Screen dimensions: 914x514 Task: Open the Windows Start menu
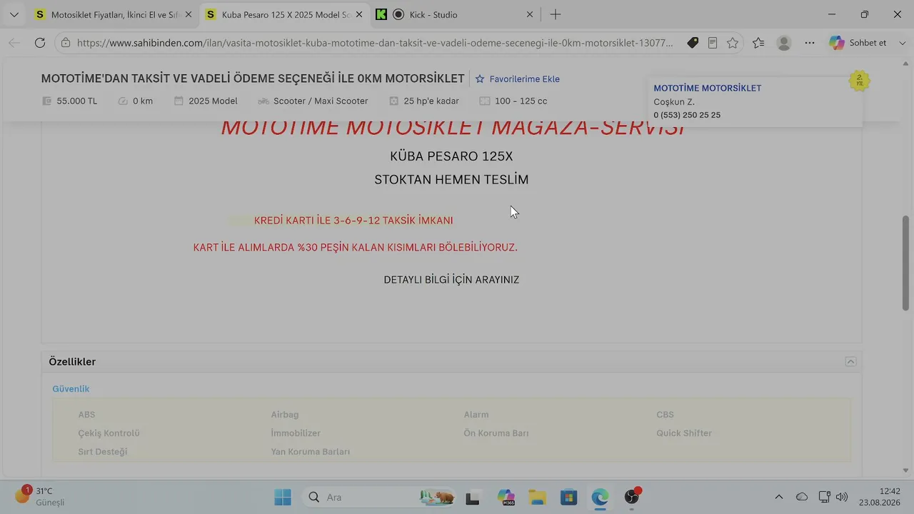coord(283,497)
